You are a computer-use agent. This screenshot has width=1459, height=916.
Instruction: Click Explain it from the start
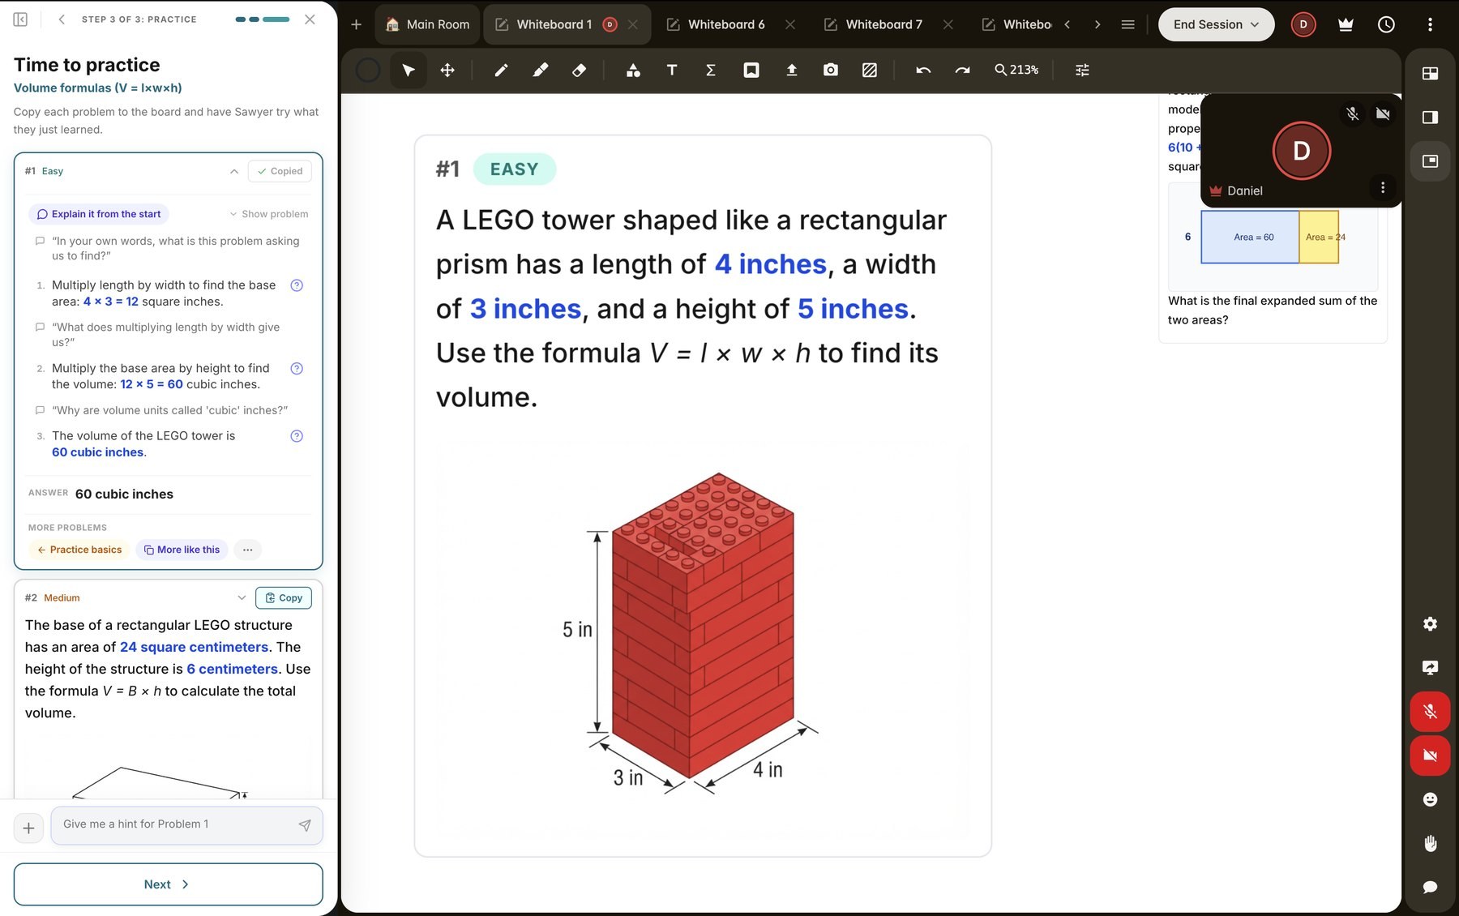click(x=99, y=214)
